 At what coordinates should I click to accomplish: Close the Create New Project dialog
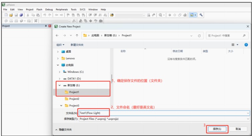pyautogui.click(x=248, y=26)
